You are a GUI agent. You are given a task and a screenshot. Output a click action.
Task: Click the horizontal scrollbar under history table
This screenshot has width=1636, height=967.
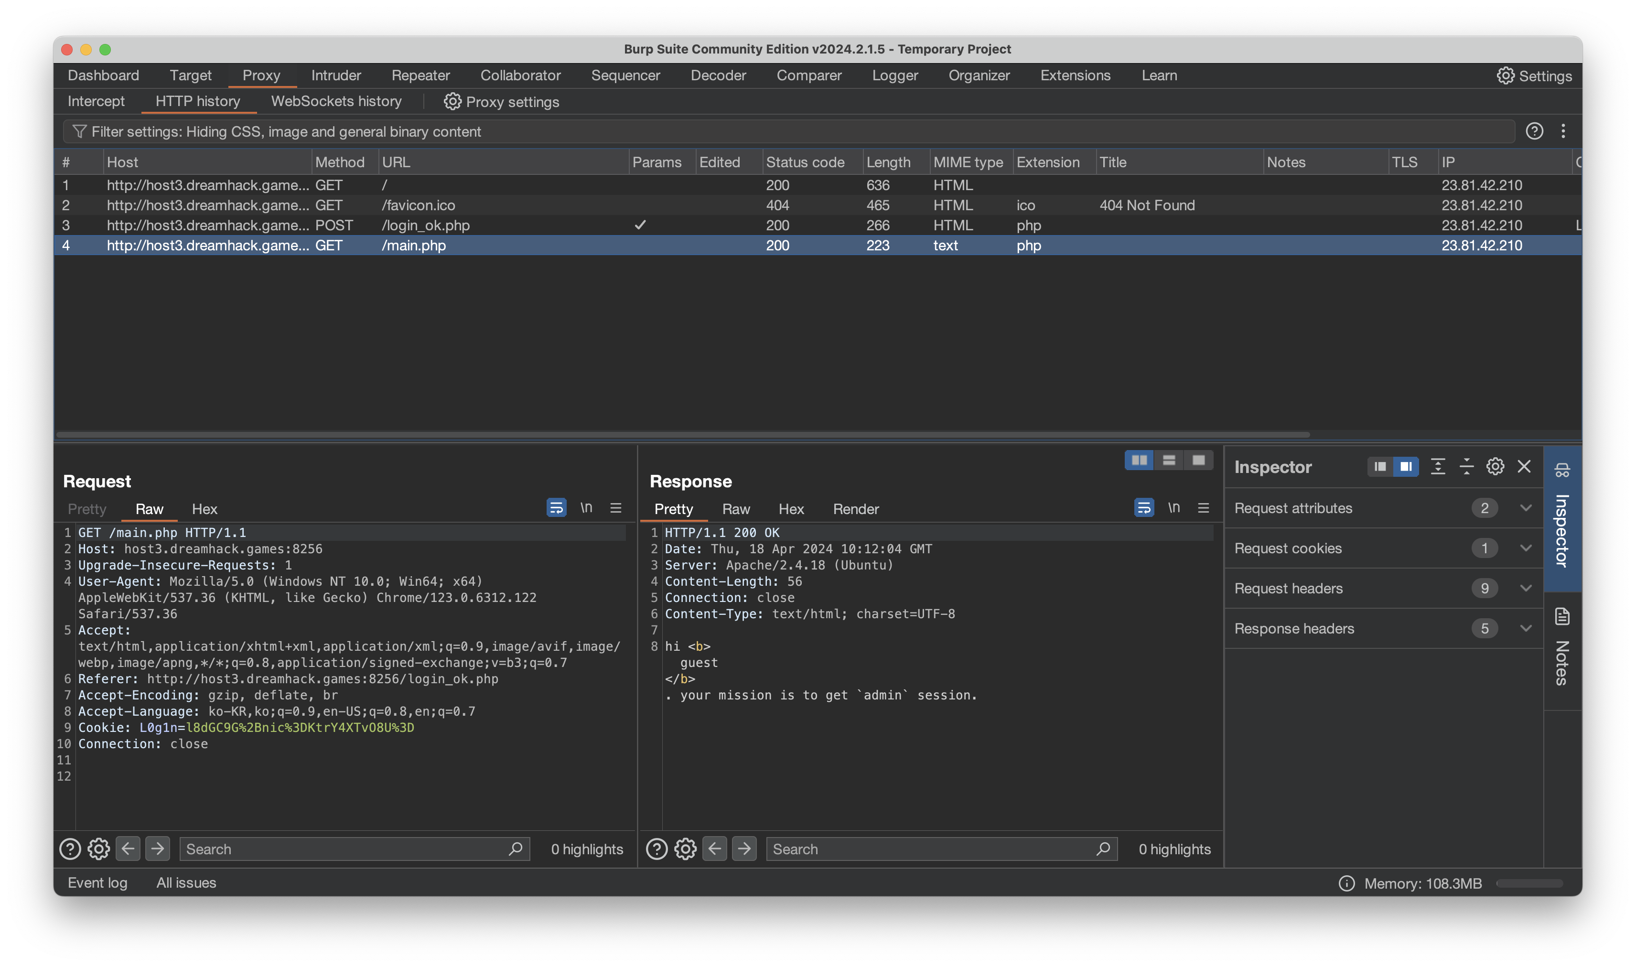click(x=682, y=435)
